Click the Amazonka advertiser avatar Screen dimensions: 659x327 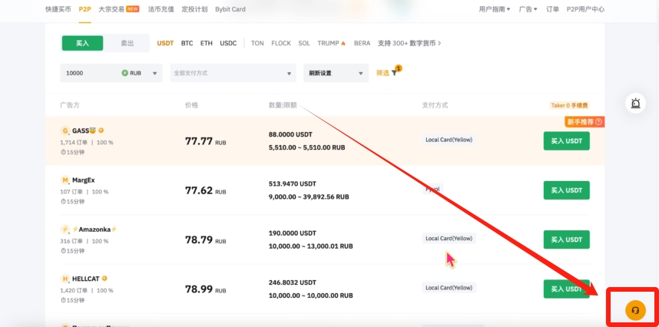tap(65, 230)
